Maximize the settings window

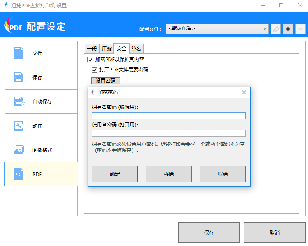281,5
